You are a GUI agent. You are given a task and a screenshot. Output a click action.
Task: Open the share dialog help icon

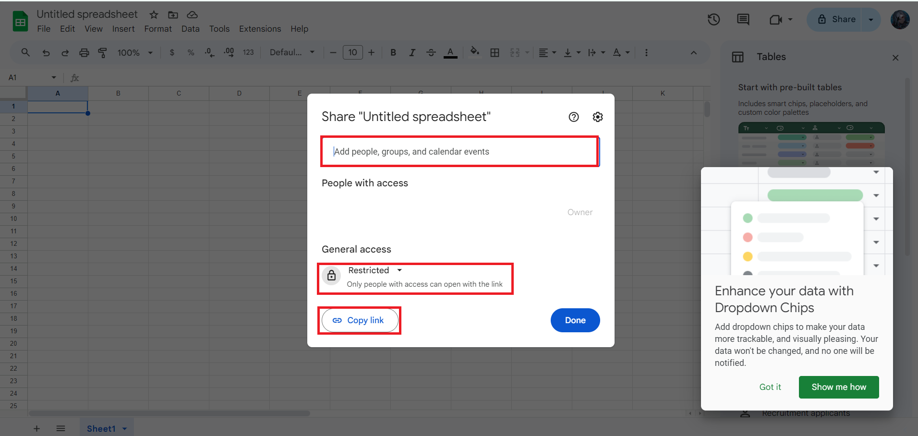pyautogui.click(x=573, y=117)
